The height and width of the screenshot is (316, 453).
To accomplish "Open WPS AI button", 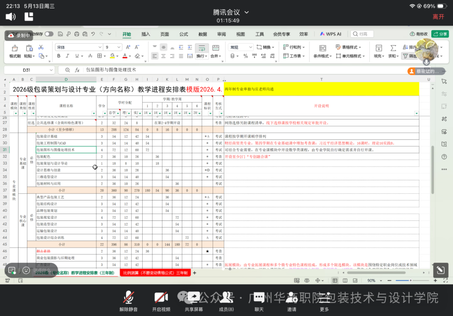I will click(x=331, y=34).
